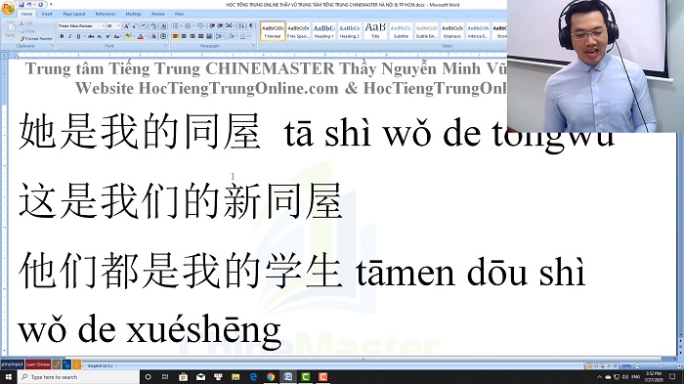Viewport: 684px width, 384px height.
Task: Click the Learn Chinese button in status area
Action: pyautogui.click(x=38, y=363)
